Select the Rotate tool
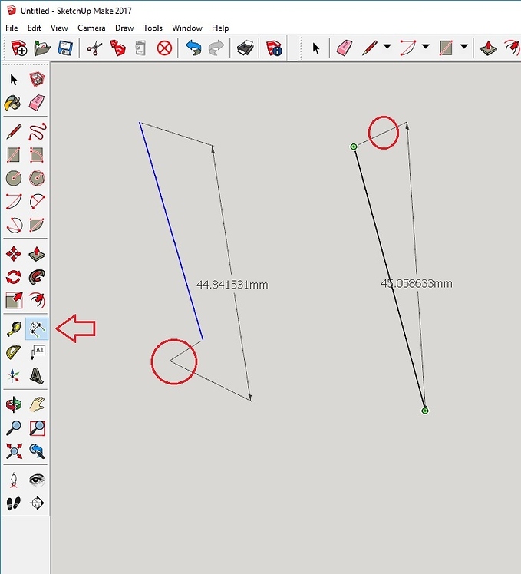 (14, 277)
